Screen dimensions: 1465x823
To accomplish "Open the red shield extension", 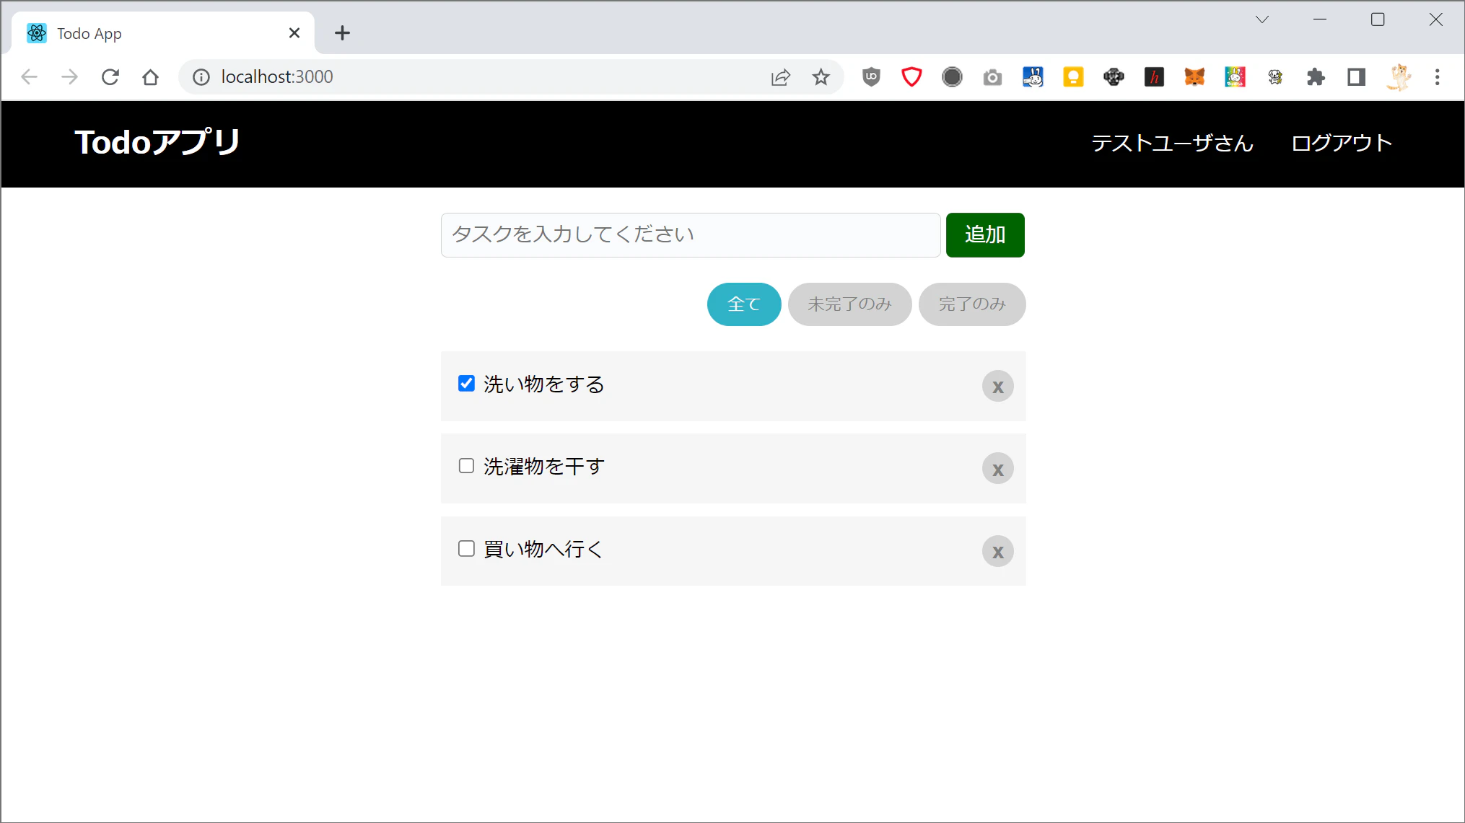I will pos(911,77).
